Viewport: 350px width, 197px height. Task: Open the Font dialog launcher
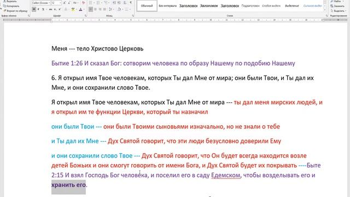click(85, 16)
